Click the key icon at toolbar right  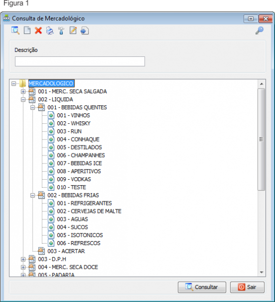point(259,30)
